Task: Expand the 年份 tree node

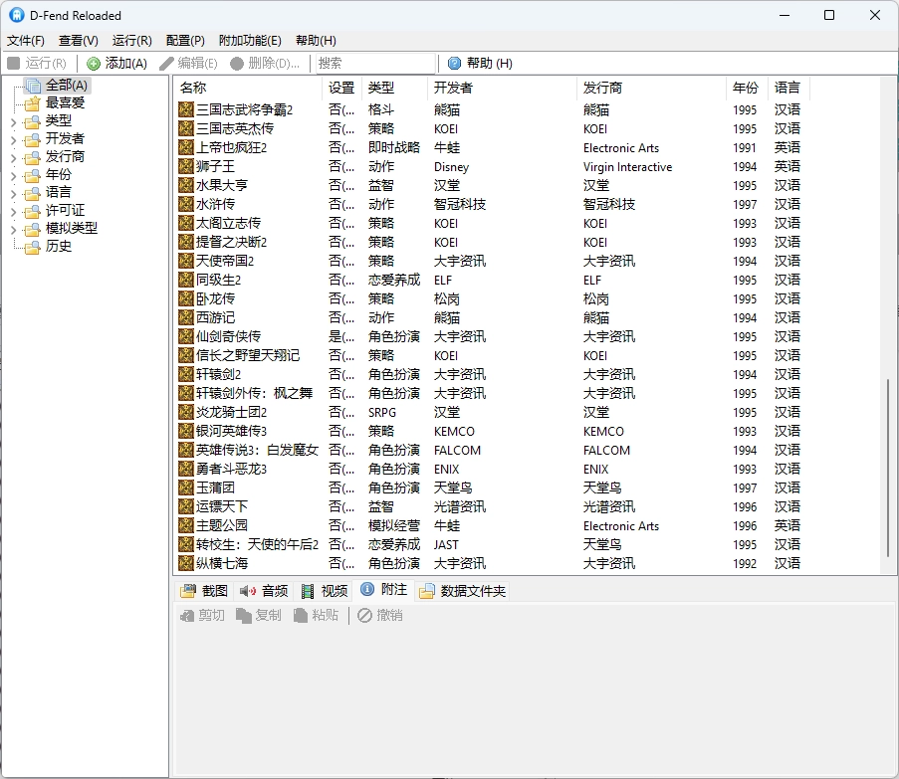Action: pos(13,175)
